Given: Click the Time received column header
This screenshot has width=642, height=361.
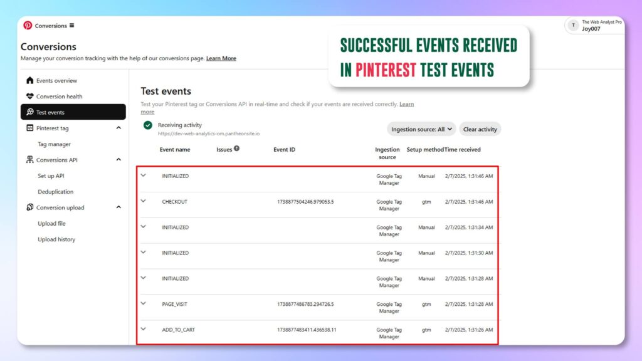Looking at the screenshot, I should 463,150.
